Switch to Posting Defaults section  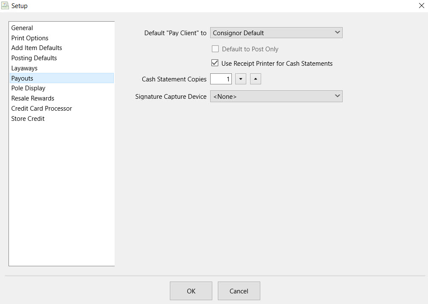click(34, 58)
